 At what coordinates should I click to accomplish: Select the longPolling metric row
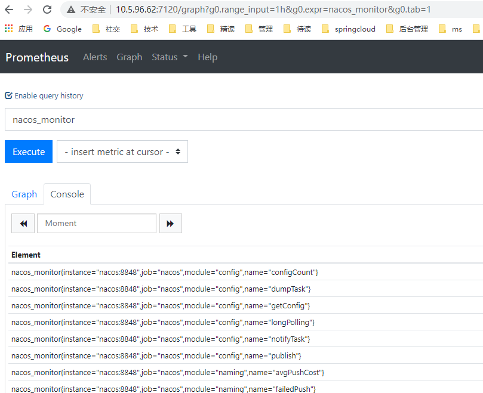click(246, 322)
